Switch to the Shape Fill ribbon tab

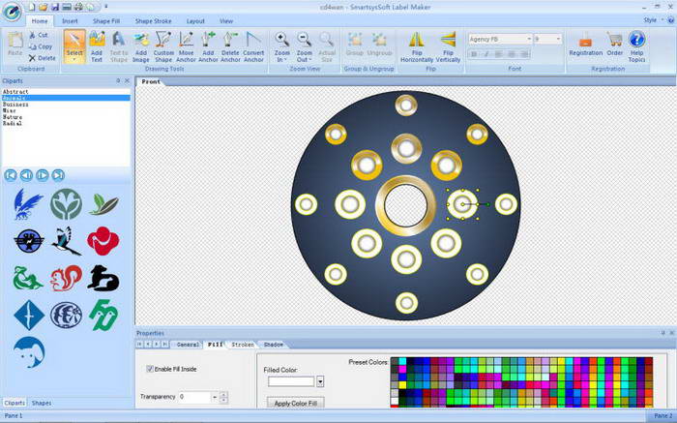click(x=106, y=20)
